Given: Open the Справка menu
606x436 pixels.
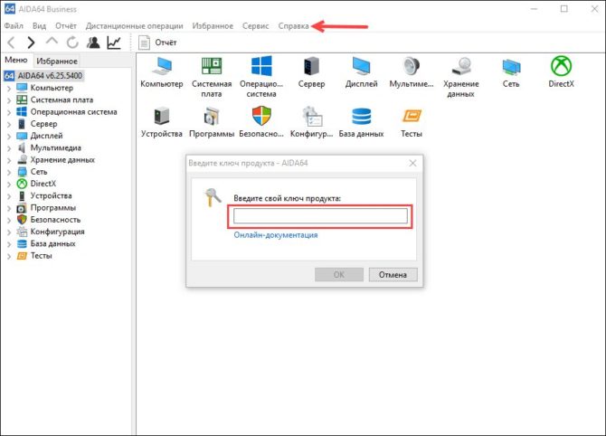Looking at the screenshot, I should [x=293, y=26].
